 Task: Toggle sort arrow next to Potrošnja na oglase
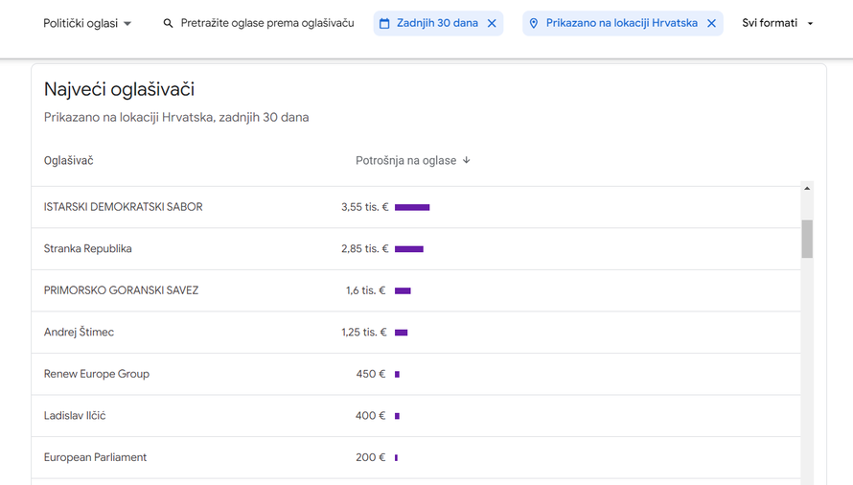coord(467,160)
